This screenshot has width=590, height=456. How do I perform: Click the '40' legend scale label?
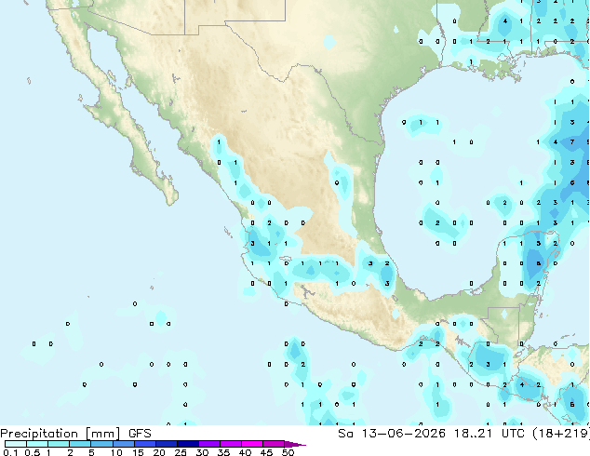245,452
